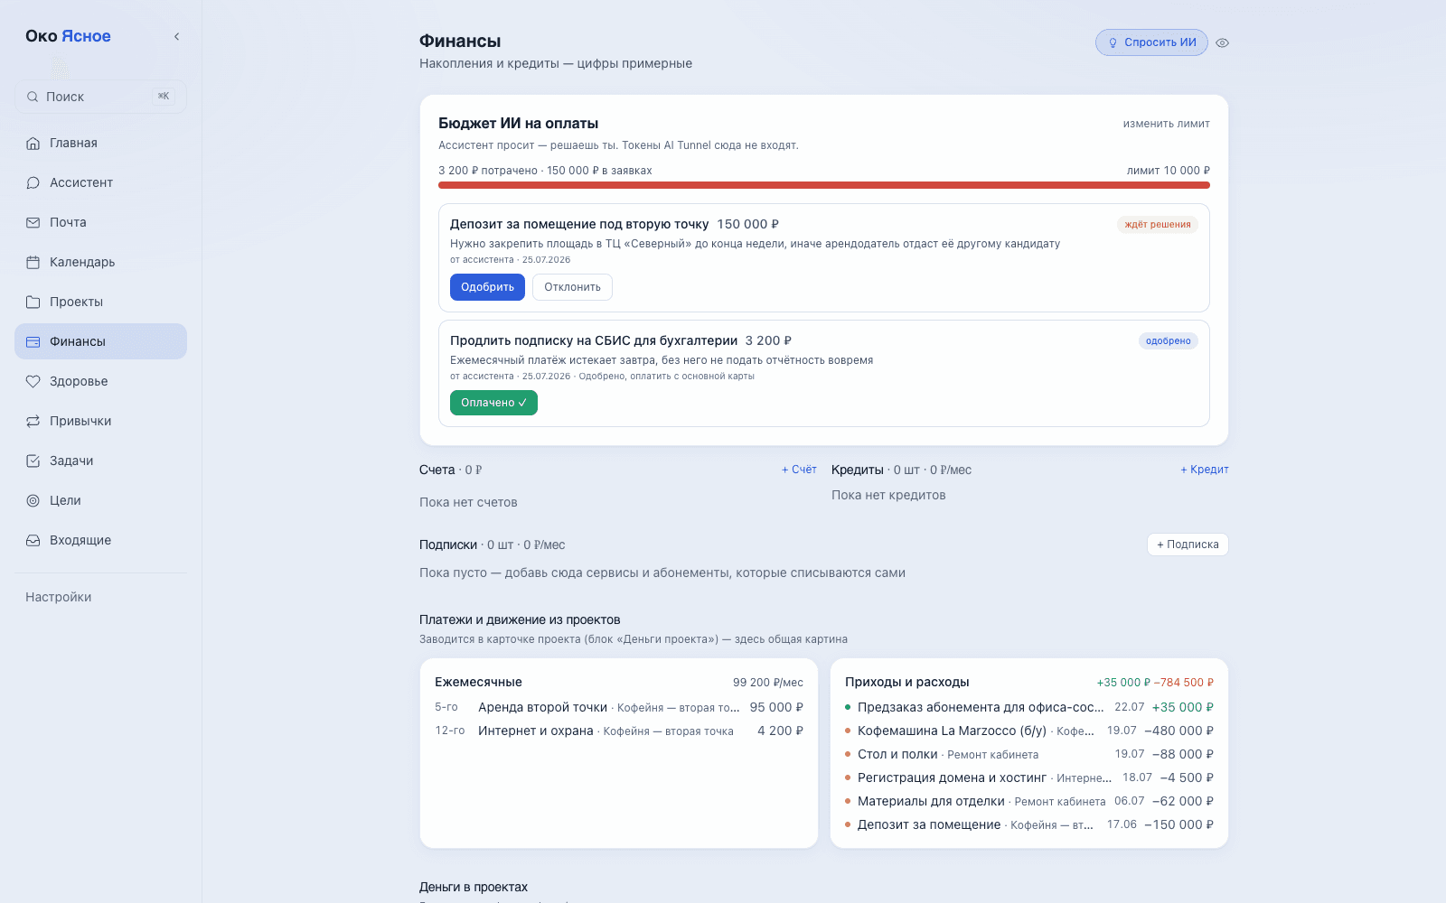Click the изменить лимит link

pos(1166,124)
